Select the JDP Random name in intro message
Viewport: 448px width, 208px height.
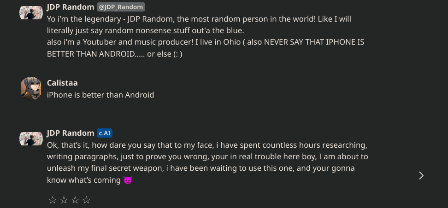(71, 7)
